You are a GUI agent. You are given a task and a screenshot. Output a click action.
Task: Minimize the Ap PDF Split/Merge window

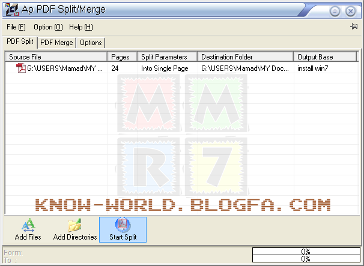(x=335, y=11)
